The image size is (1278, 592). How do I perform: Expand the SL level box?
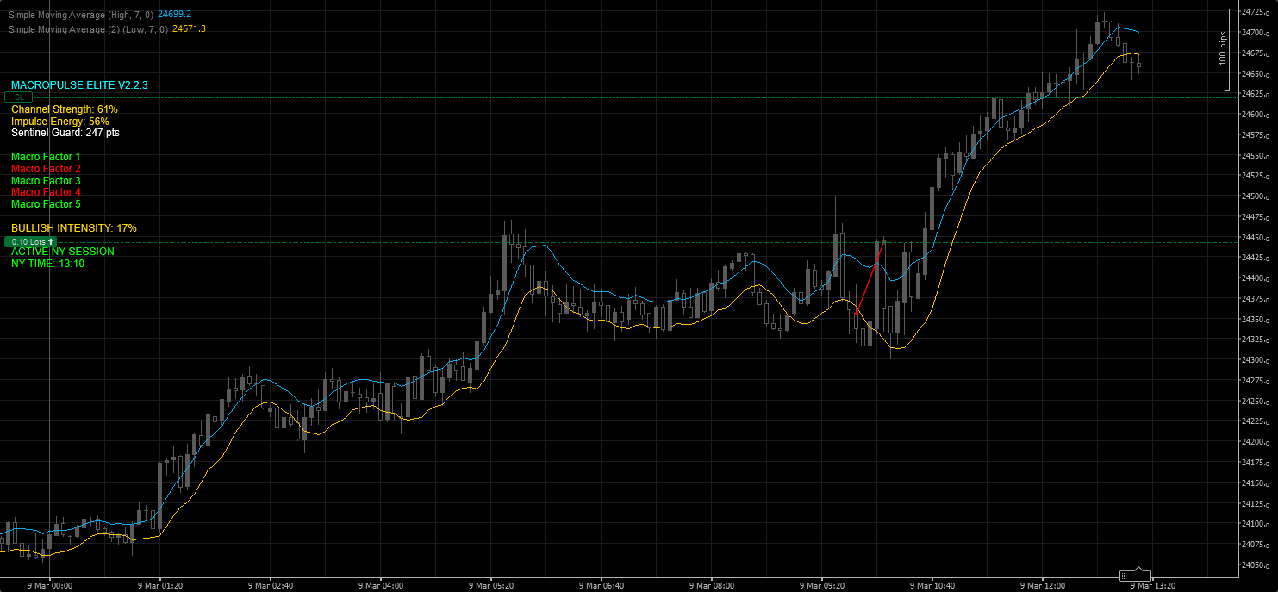[x=19, y=97]
